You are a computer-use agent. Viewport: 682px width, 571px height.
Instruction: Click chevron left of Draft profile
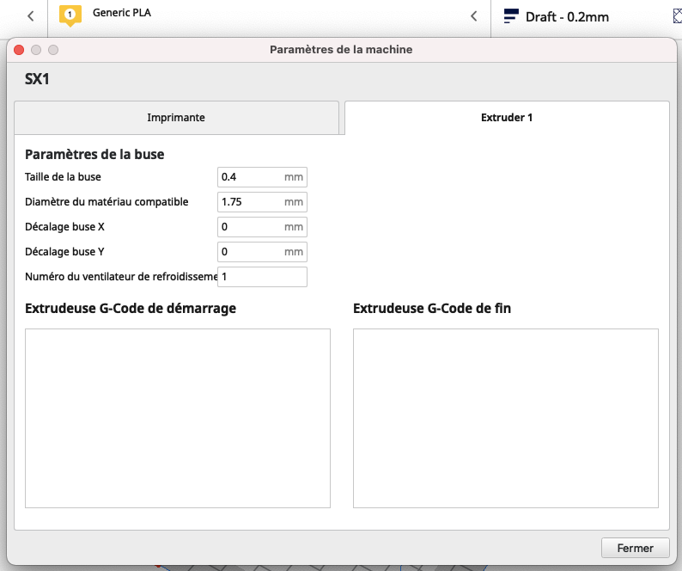473,16
